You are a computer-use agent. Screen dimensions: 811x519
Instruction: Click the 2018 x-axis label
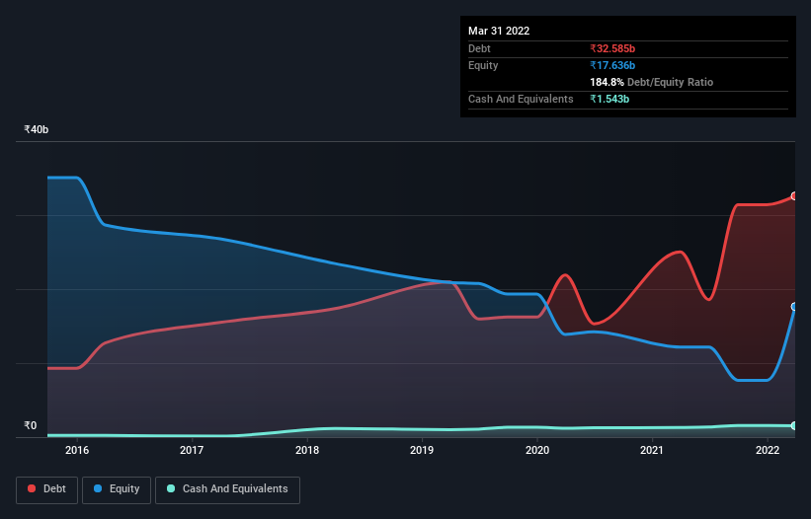pos(307,450)
